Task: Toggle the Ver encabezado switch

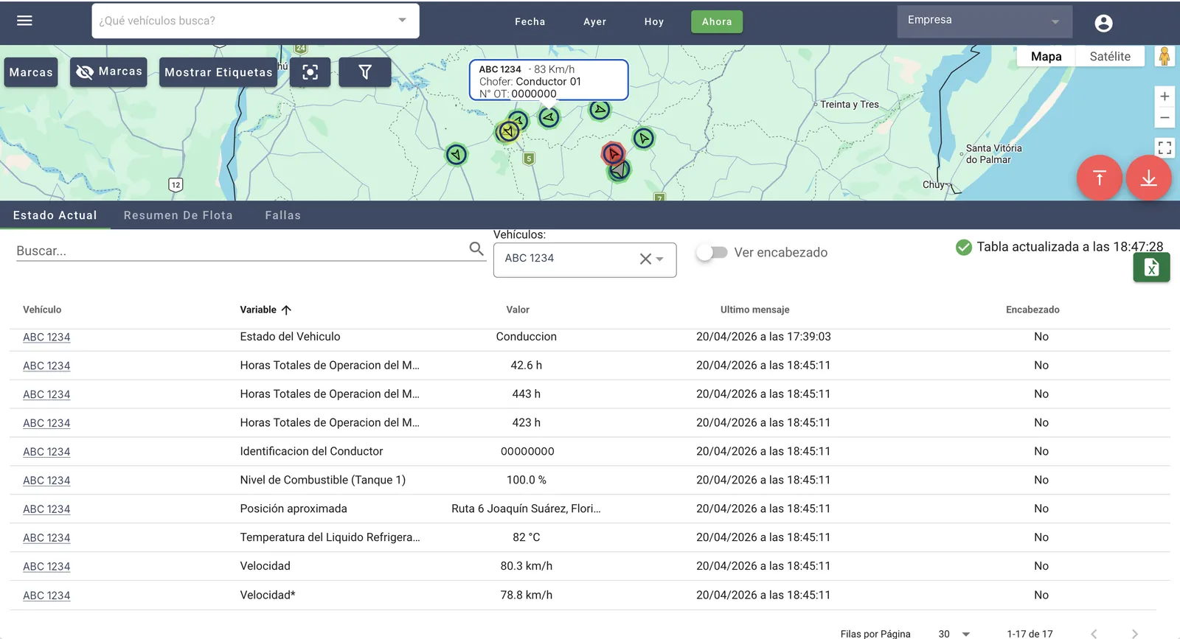Action: pos(712,253)
